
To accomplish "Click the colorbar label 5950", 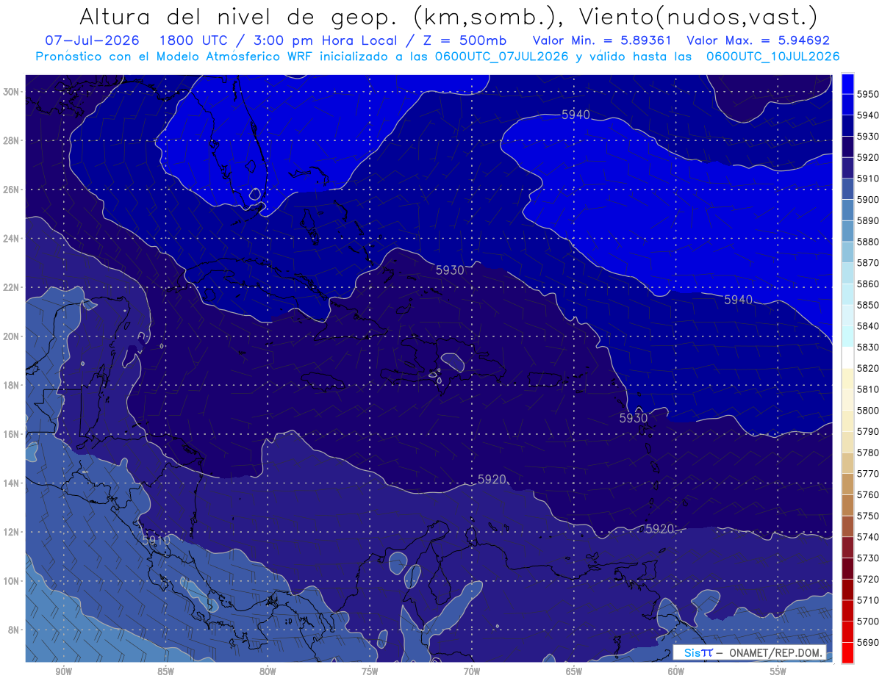I will [868, 95].
